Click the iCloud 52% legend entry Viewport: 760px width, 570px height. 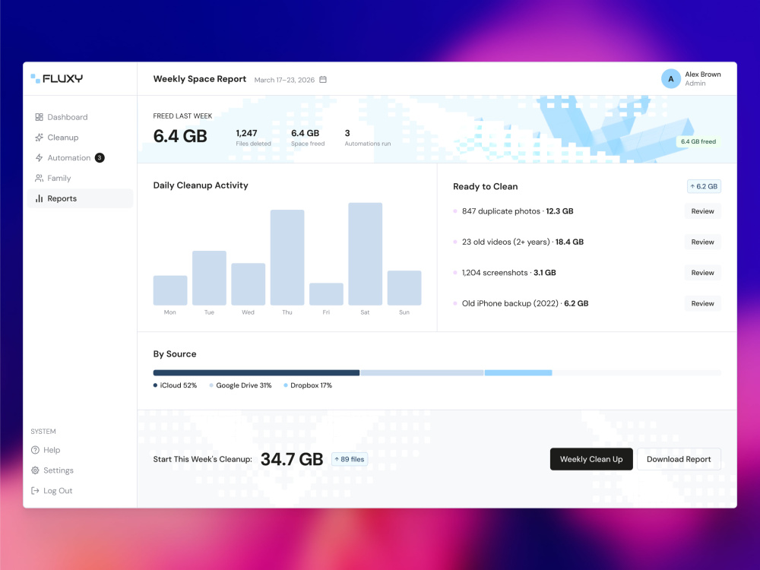click(175, 385)
